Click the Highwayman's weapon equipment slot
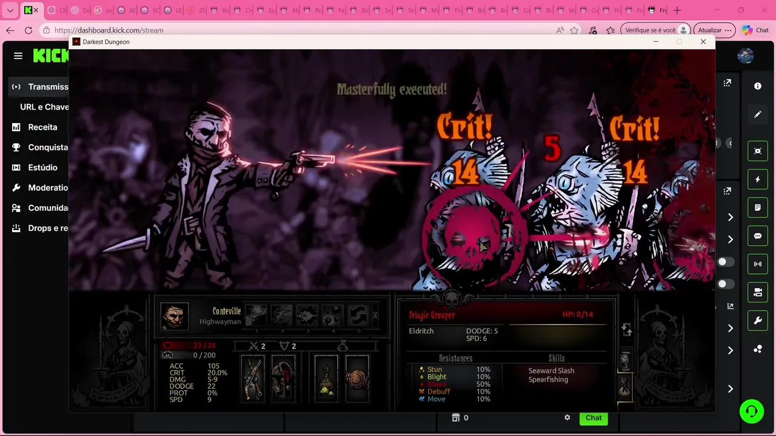Image resolution: width=776 pixels, height=436 pixels. pyautogui.click(x=253, y=379)
